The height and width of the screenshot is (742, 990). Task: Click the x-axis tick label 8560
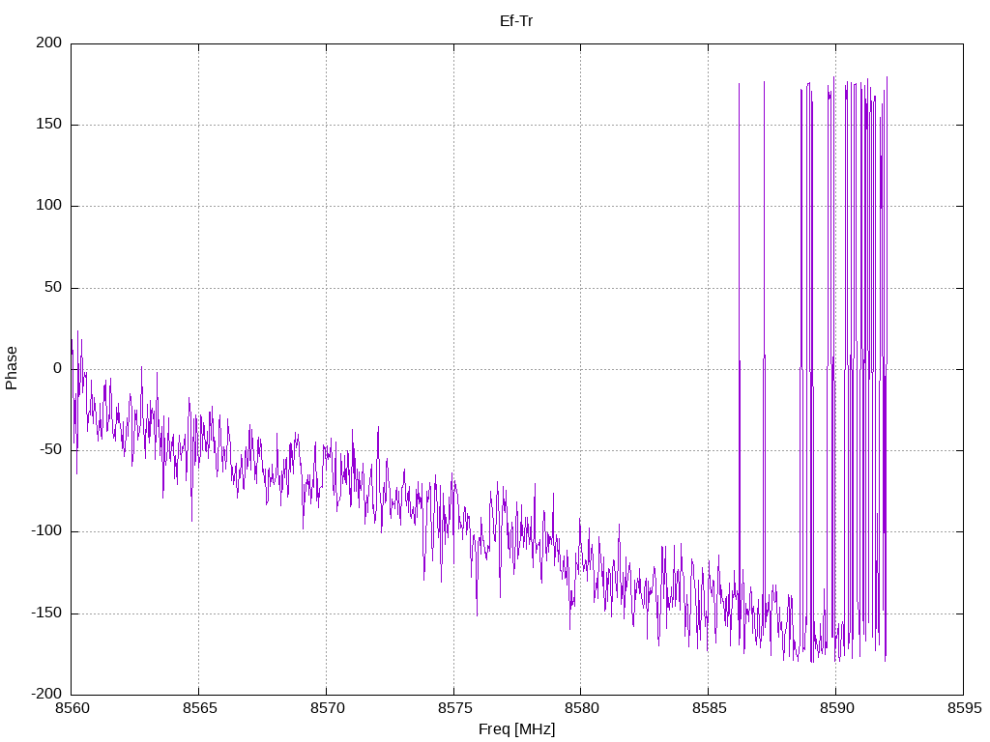coord(72,708)
